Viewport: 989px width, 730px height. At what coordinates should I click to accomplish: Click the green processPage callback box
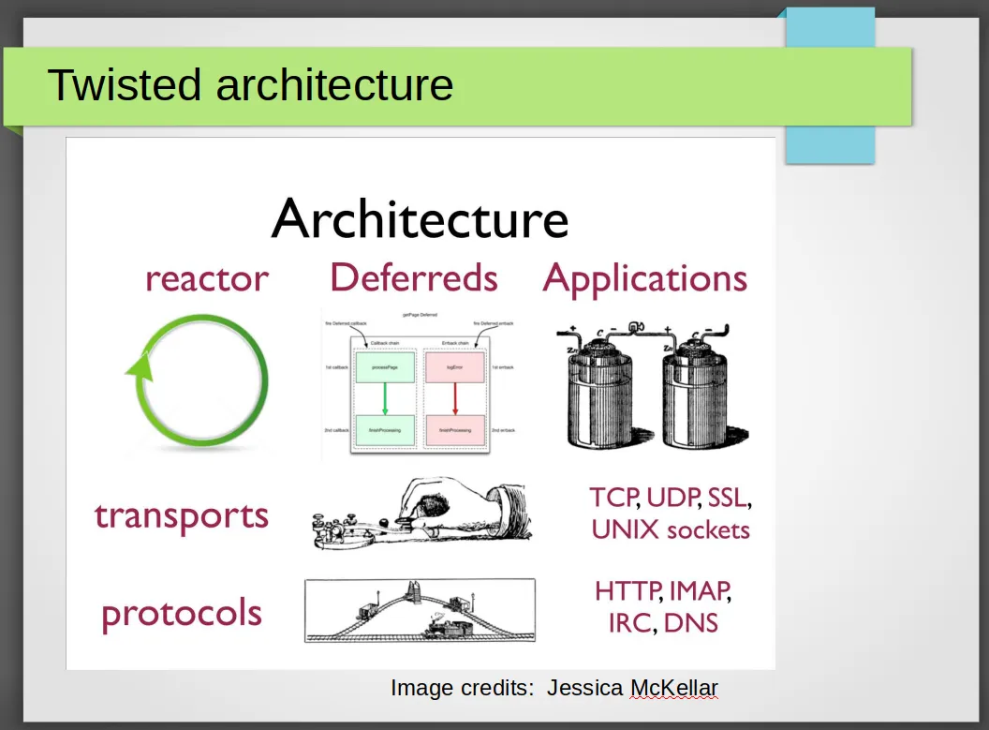pyautogui.click(x=385, y=367)
